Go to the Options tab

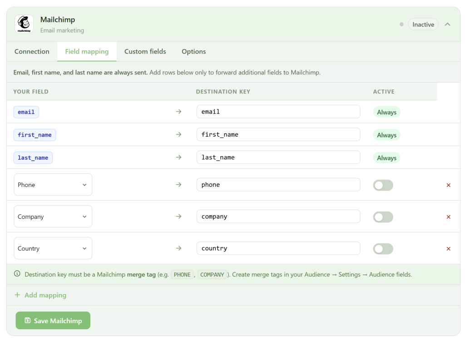pos(193,52)
